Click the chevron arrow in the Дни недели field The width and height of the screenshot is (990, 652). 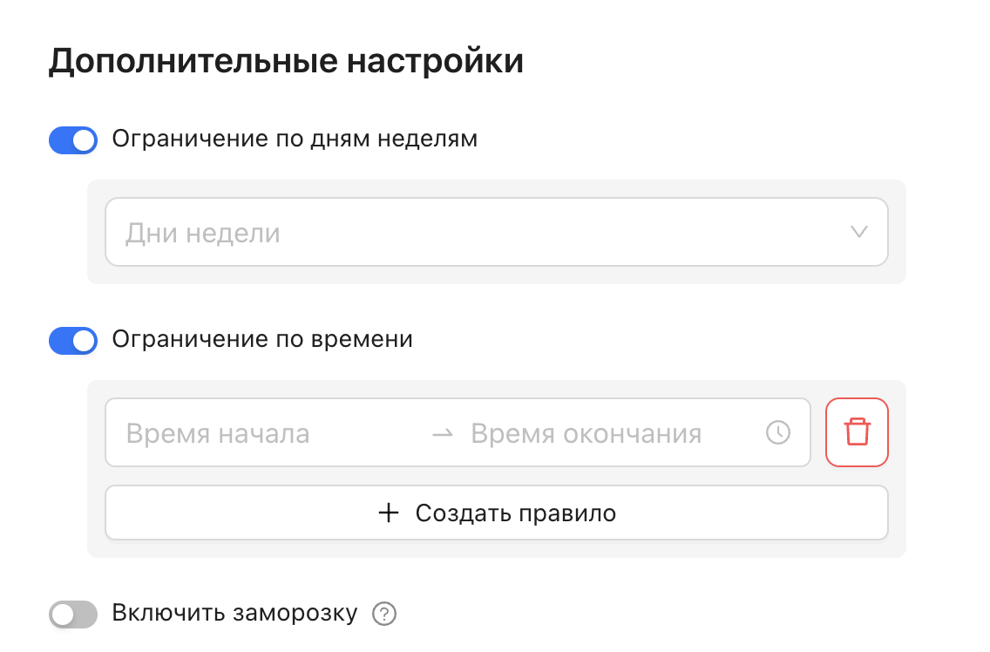(x=858, y=232)
